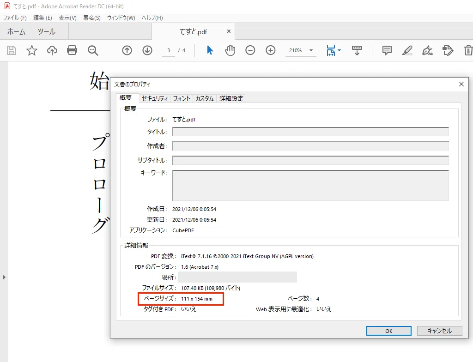Open the ヘルプ menu
473x362 pixels.
152,18
